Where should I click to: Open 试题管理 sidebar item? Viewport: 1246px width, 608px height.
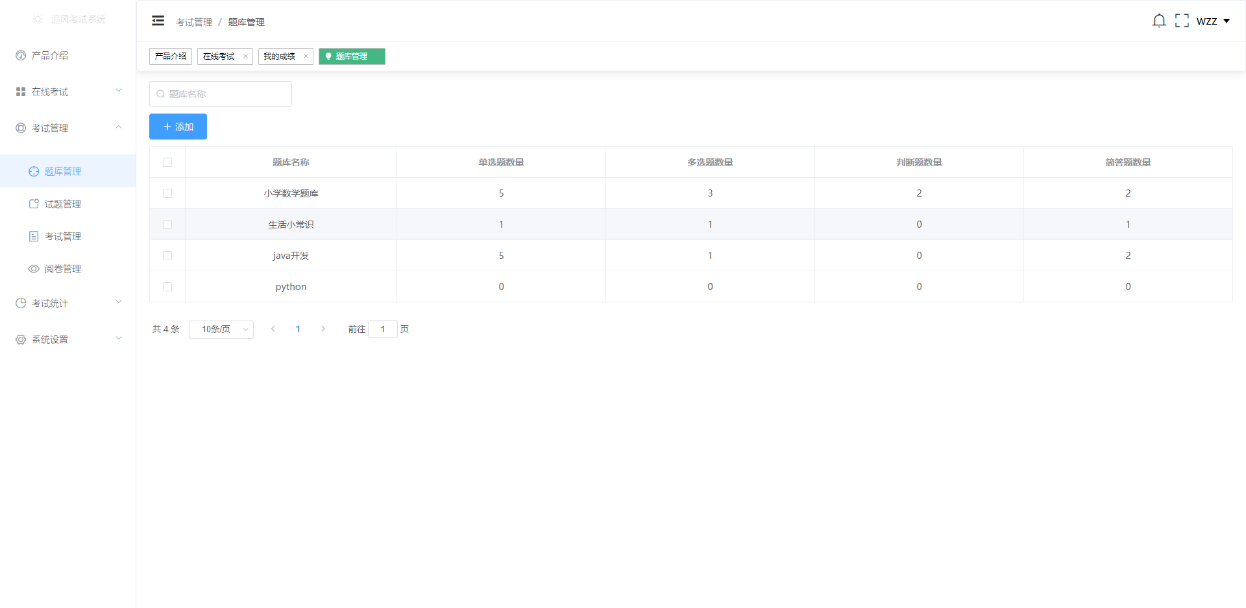(68, 204)
